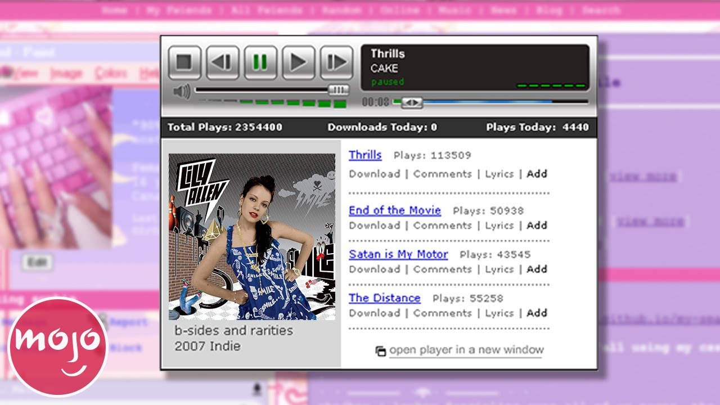Click the 2007 Indie caption
The height and width of the screenshot is (405, 720).
(208, 346)
